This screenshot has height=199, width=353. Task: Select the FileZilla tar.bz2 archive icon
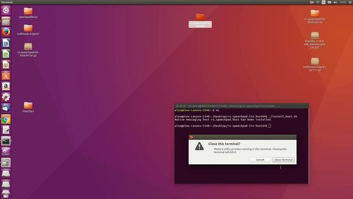[x=315, y=40]
